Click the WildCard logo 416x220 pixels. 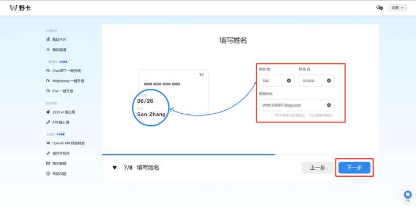point(20,8)
